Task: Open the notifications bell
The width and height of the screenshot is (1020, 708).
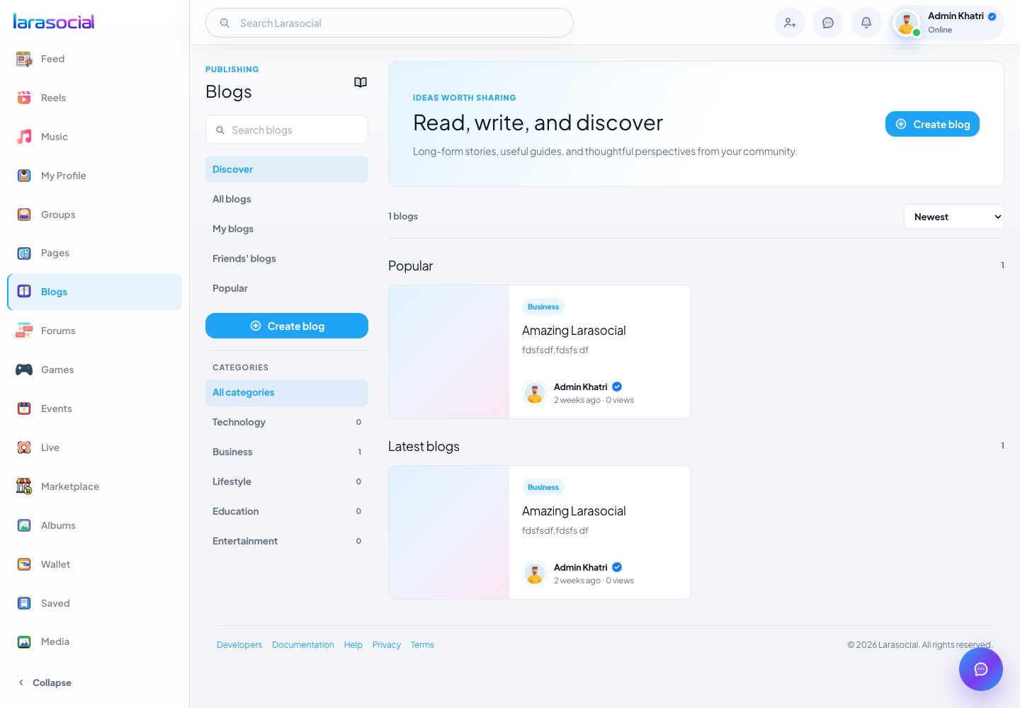Action: click(866, 23)
